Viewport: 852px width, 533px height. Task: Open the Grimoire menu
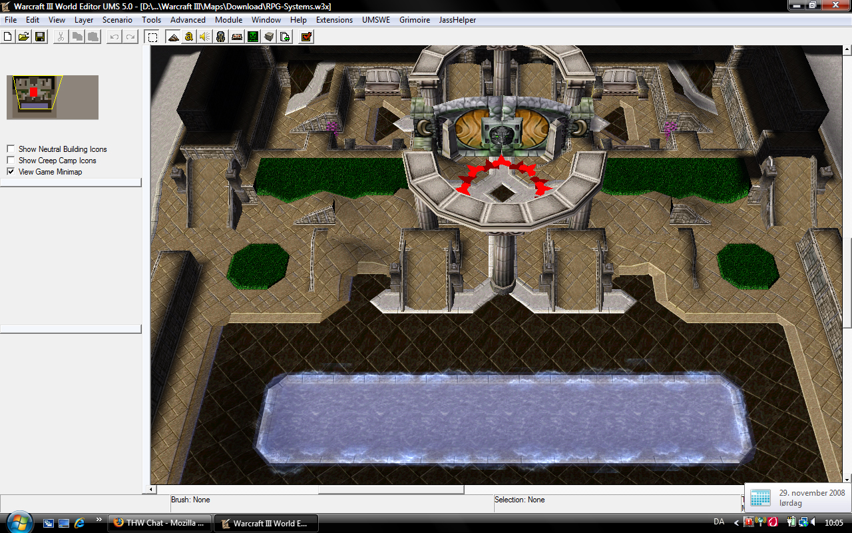point(415,20)
